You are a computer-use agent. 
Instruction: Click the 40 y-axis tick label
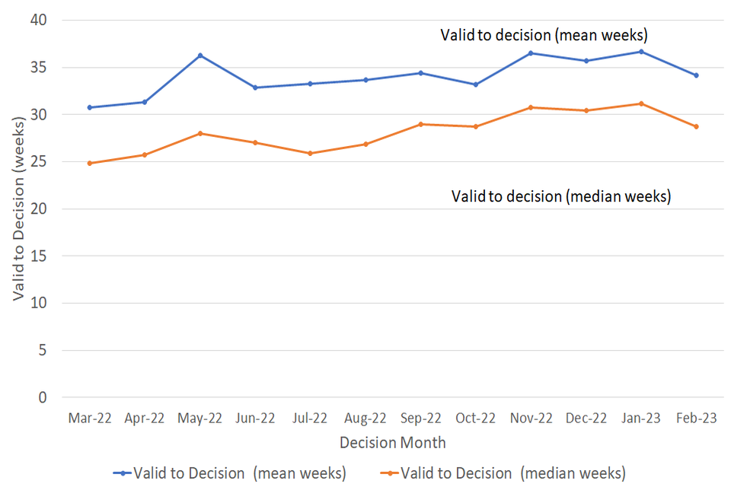click(x=40, y=20)
